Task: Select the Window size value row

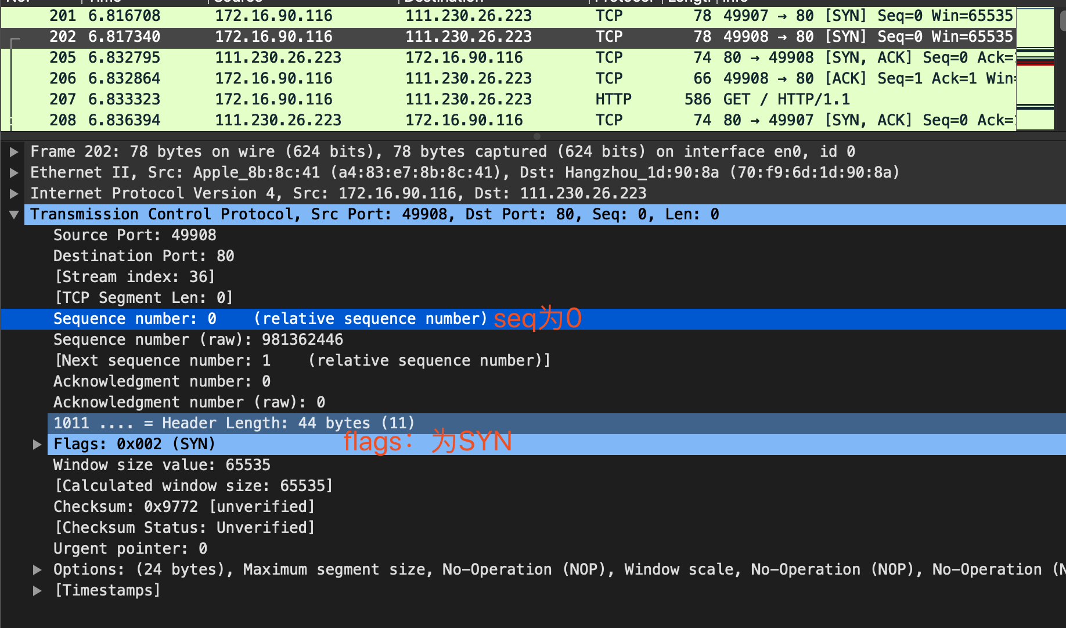Action: pyautogui.click(x=161, y=465)
